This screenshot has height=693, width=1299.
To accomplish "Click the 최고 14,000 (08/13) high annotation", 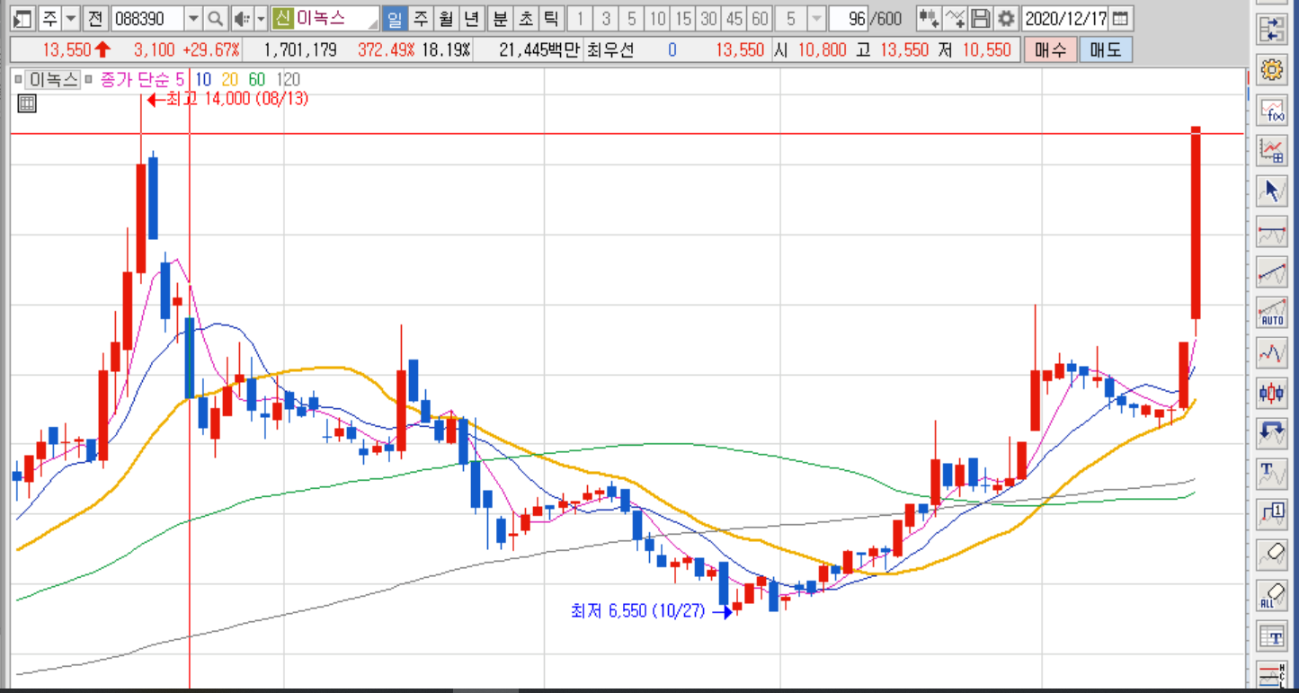I will click(237, 99).
